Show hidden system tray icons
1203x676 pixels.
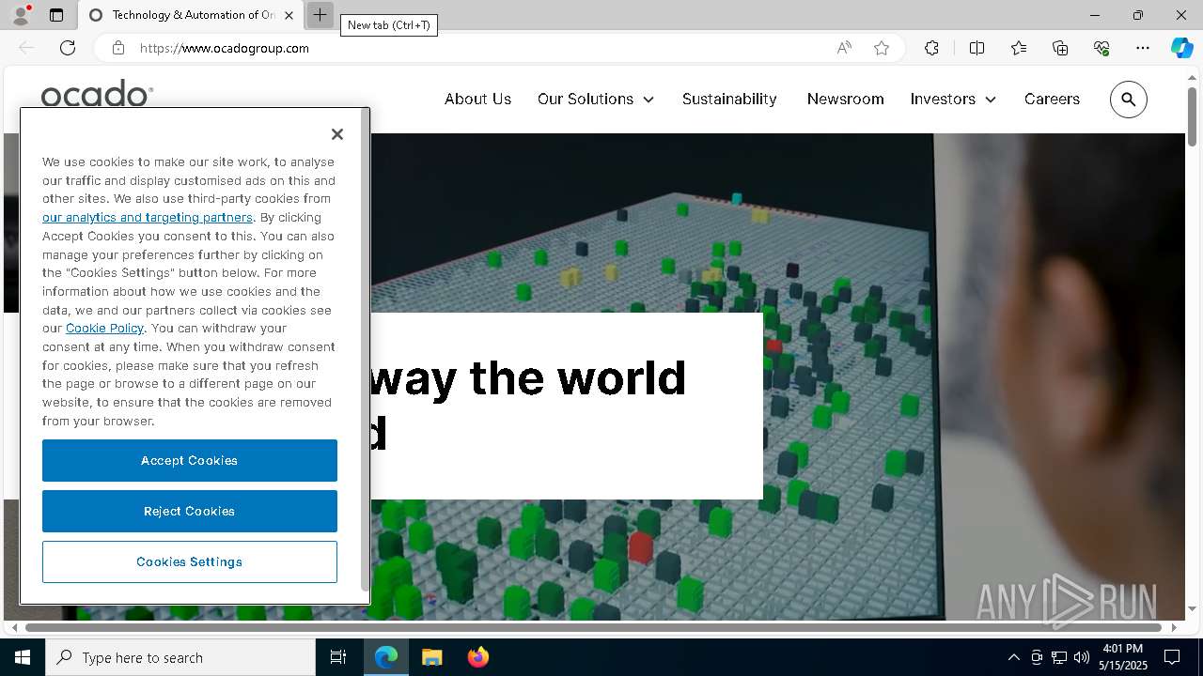1013,657
